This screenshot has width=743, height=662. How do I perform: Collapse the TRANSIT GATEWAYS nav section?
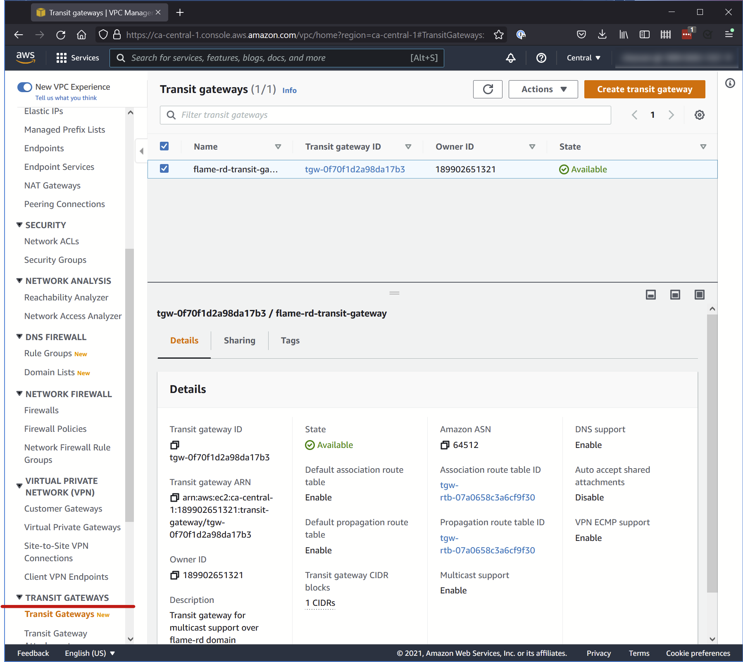pyautogui.click(x=19, y=598)
